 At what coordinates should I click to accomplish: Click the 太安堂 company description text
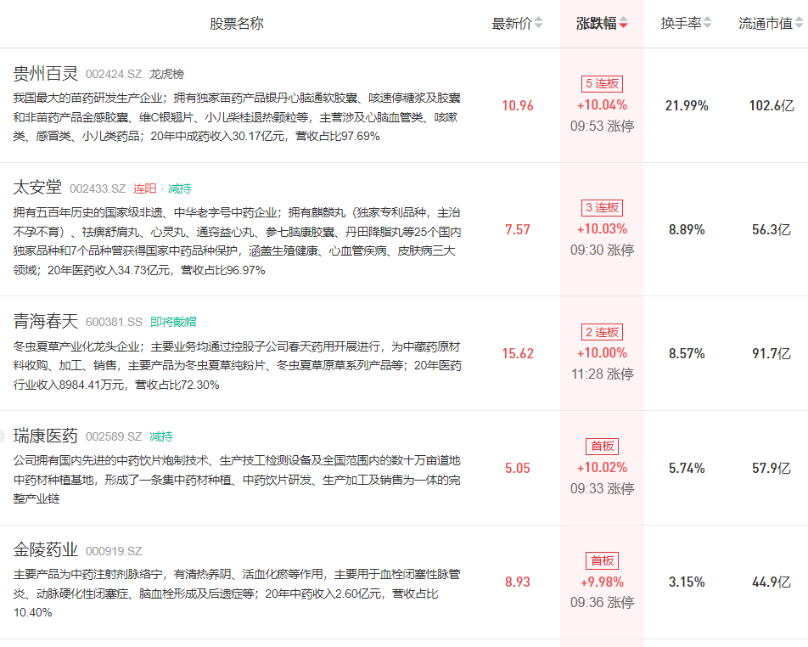(x=237, y=241)
